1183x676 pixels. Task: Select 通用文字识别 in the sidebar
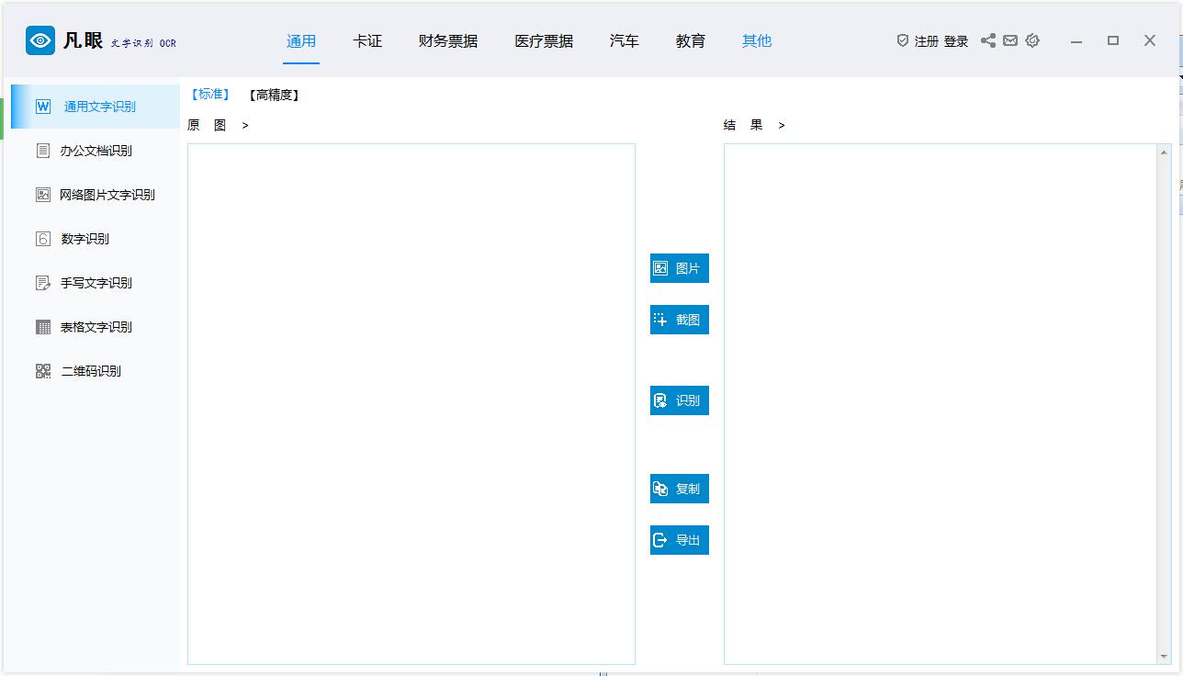click(96, 107)
